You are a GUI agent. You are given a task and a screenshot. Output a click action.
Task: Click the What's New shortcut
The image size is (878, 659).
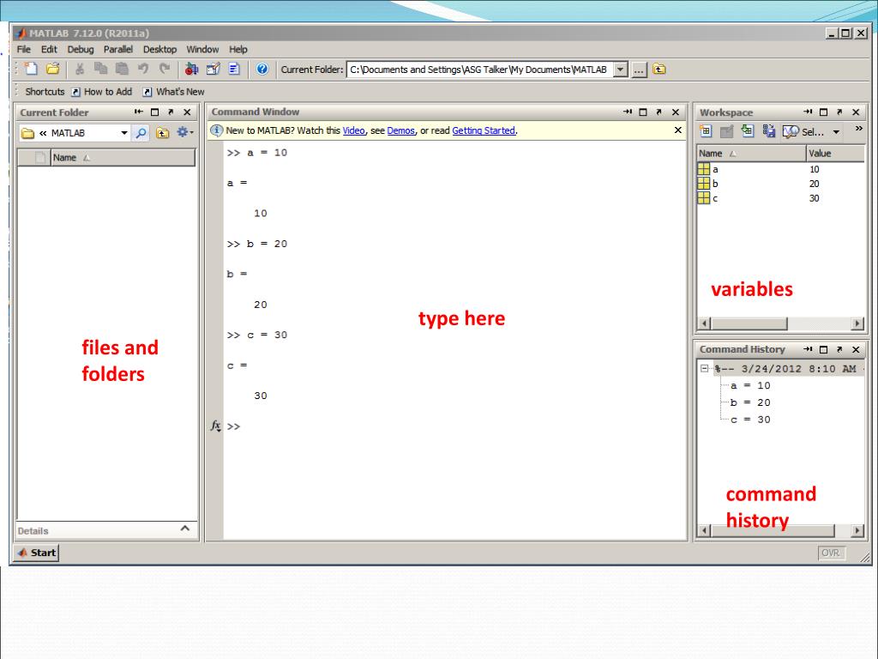click(173, 92)
